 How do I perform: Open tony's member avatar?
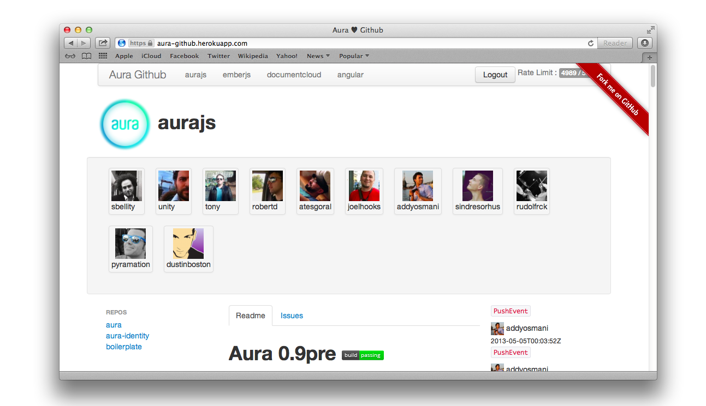tap(221, 186)
